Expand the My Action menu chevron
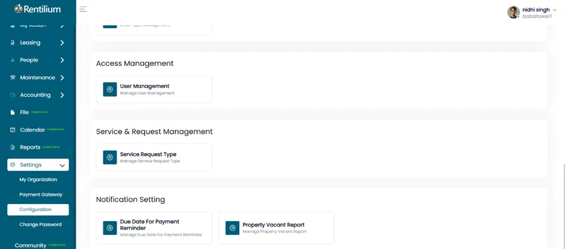The height and width of the screenshot is (249, 565). [x=62, y=26]
